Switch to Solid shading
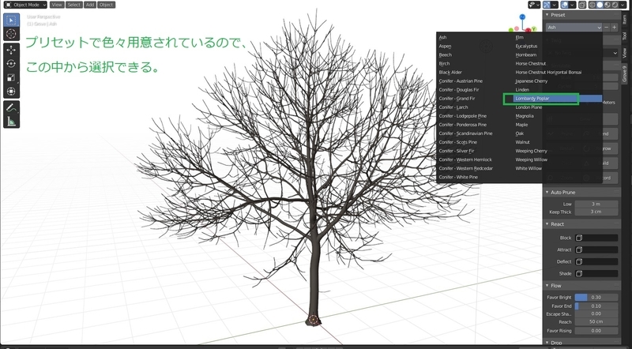This screenshot has height=349, width=632. 600,5
